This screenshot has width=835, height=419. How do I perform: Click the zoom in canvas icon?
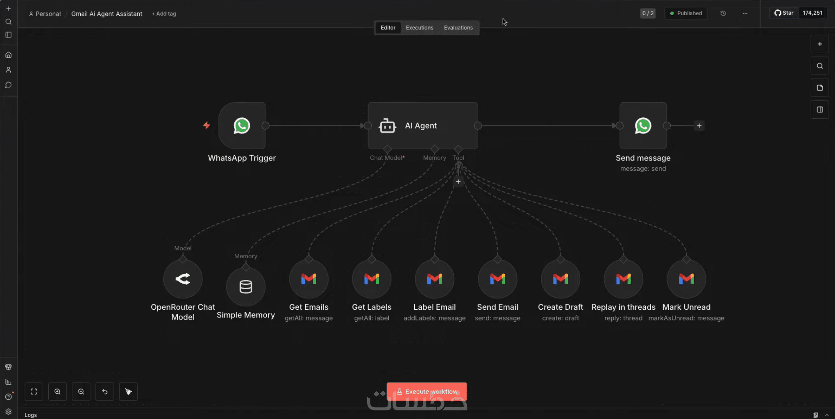[57, 392]
